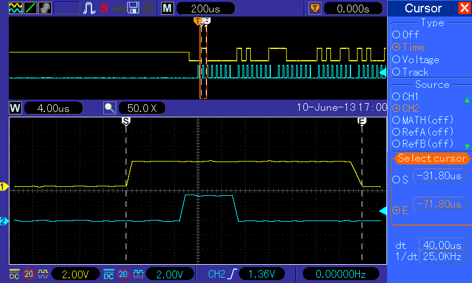
Task: Set cursor type to Off
Action: click(x=406, y=35)
